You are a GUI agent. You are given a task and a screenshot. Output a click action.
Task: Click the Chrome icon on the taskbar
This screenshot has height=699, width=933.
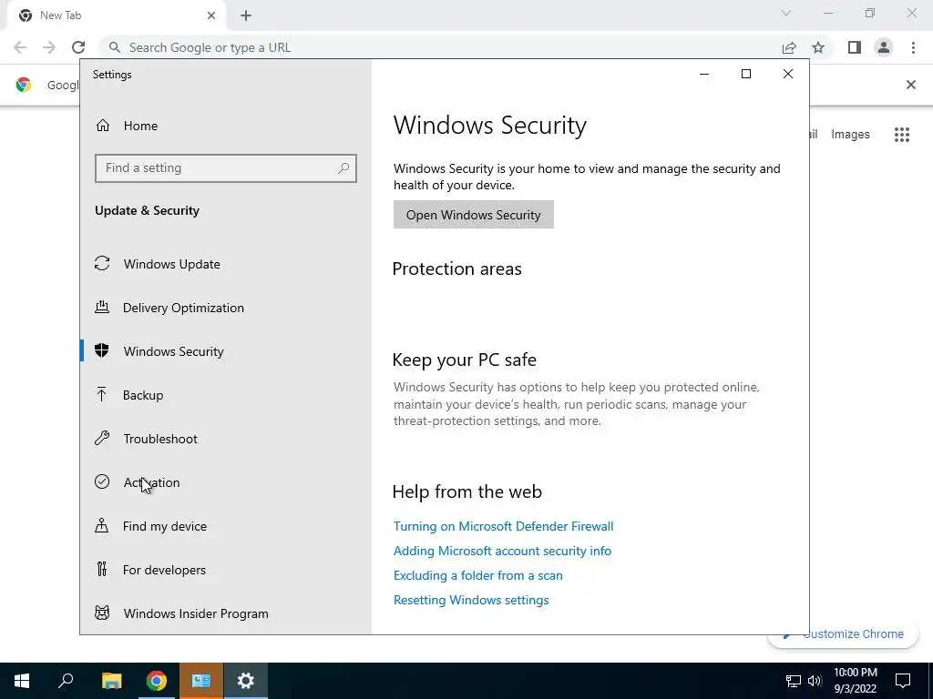tap(157, 681)
